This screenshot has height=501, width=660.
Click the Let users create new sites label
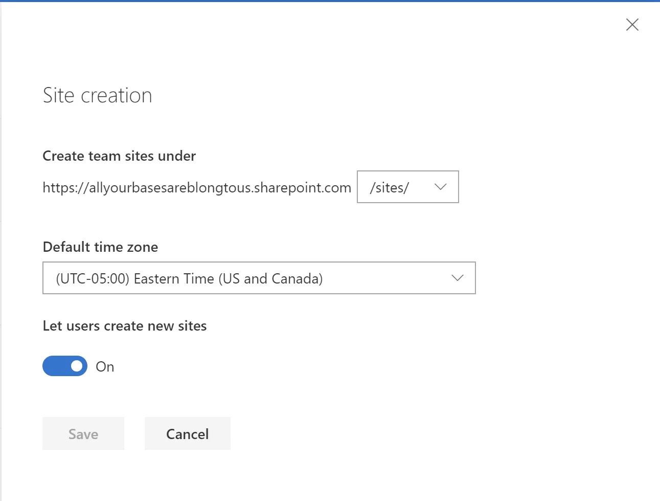tap(124, 325)
